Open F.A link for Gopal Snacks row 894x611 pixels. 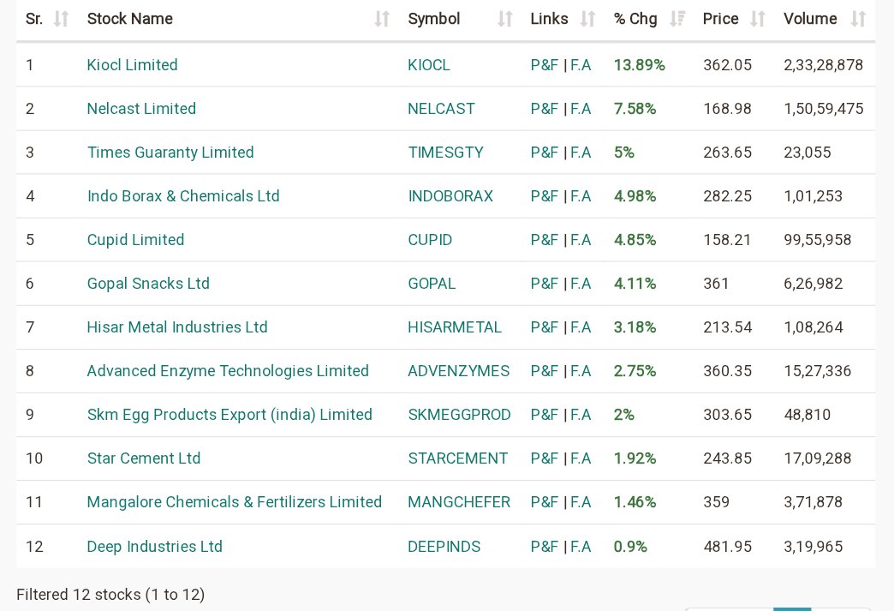[581, 284]
